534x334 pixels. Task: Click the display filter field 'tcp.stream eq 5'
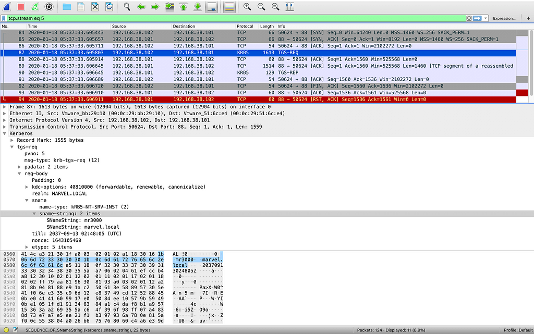[x=236, y=18]
